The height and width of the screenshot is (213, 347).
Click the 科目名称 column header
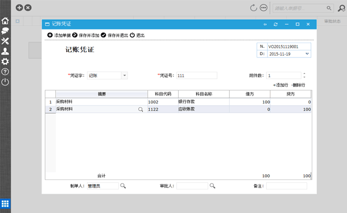coord(204,94)
